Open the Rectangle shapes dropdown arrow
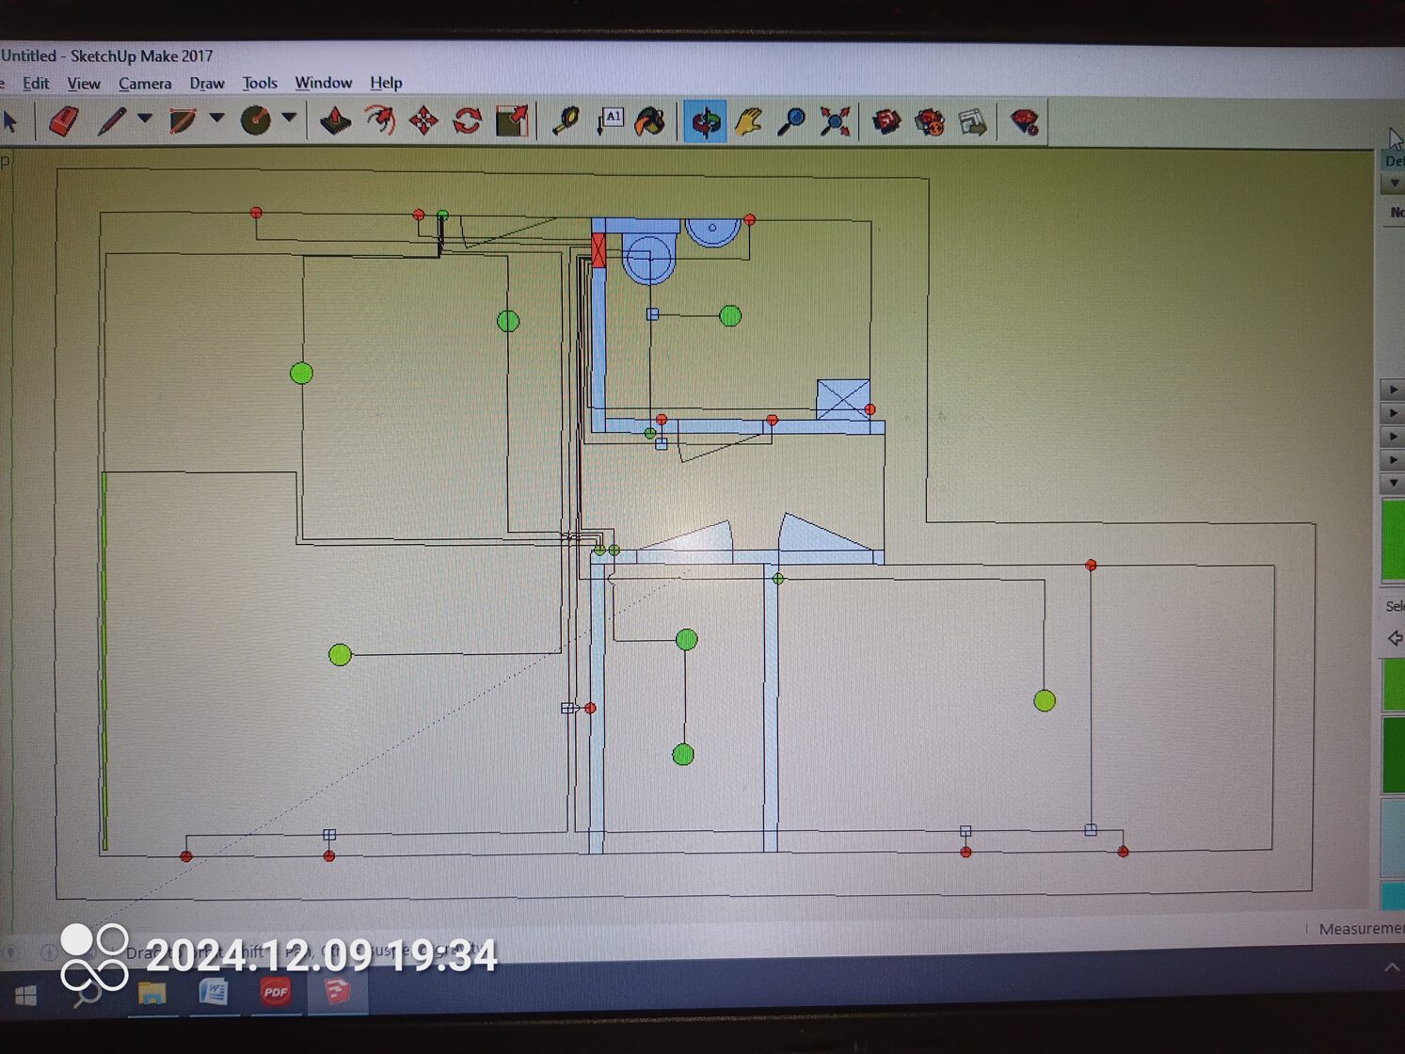The height and width of the screenshot is (1054, 1405). (x=217, y=119)
